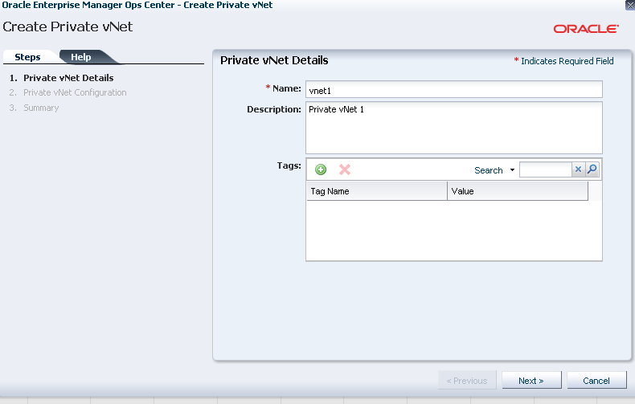Clear the tag search with the X icon
Viewport: 635px width, 404px height.
[x=578, y=169]
